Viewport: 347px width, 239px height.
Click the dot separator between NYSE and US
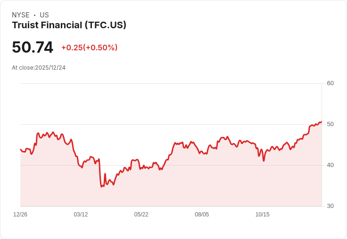click(x=34, y=15)
